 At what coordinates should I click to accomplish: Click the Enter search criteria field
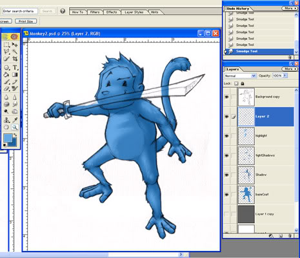click(x=20, y=11)
